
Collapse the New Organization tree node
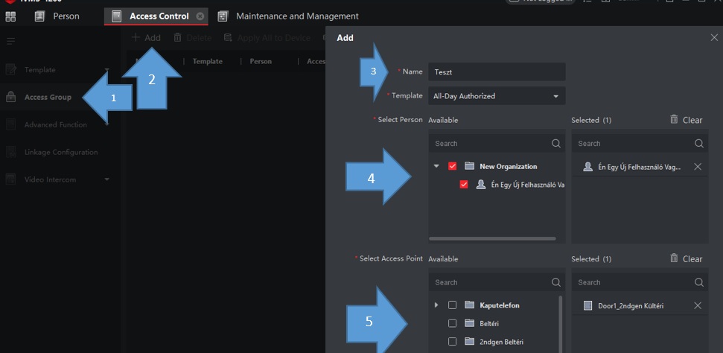click(x=436, y=166)
